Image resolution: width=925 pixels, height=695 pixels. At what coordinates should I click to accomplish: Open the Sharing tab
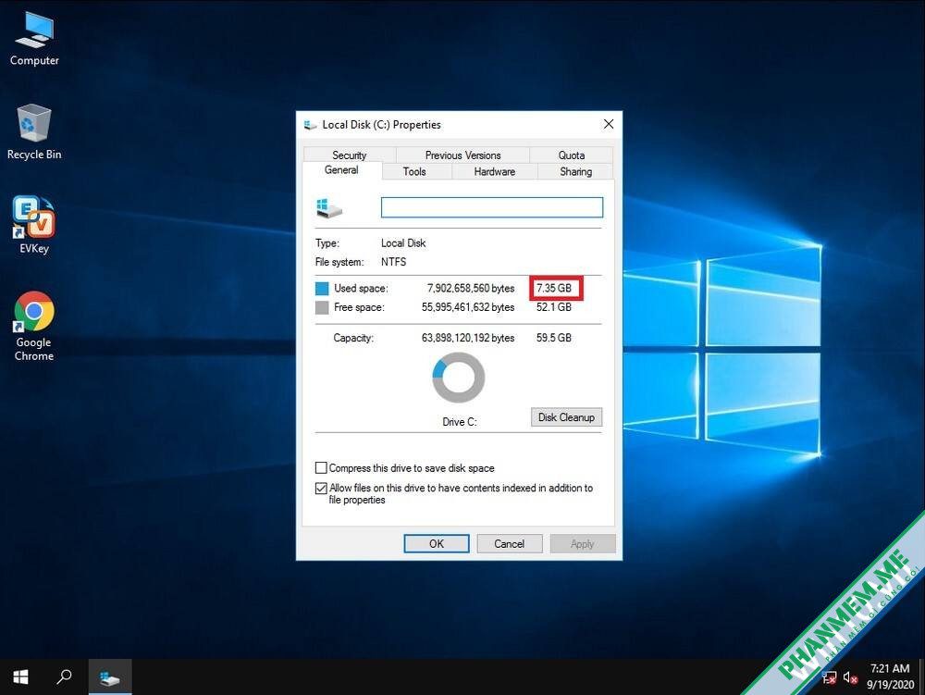coord(575,172)
